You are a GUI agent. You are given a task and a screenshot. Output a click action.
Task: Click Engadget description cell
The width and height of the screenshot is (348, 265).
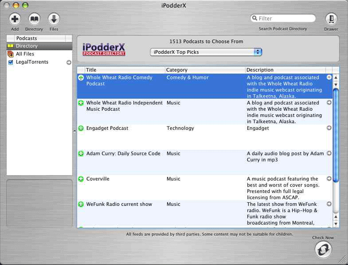(x=258, y=128)
